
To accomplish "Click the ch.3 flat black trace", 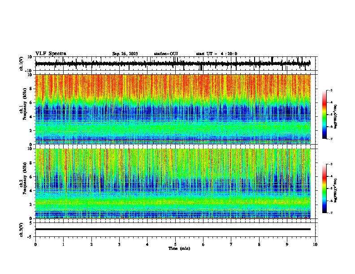I will click(173, 229).
